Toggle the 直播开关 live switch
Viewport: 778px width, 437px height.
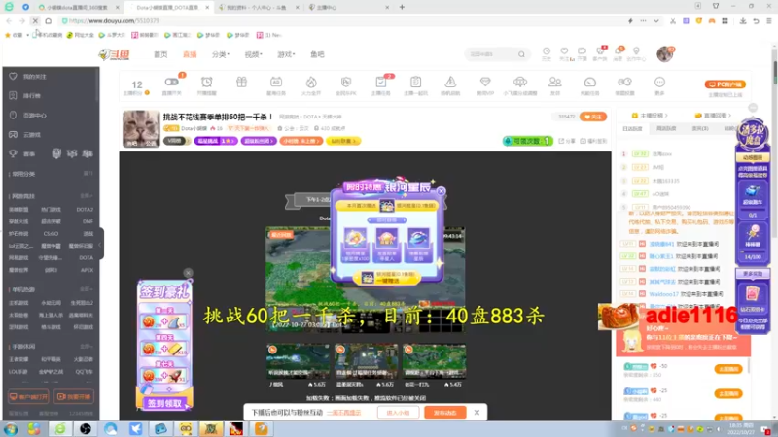tap(172, 82)
